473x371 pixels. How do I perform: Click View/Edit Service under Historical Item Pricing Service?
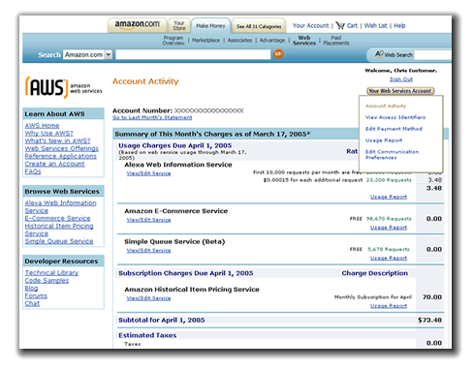(x=148, y=298)
